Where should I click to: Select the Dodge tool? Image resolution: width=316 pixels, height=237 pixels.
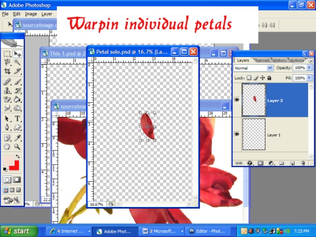[x=17, y=108]
